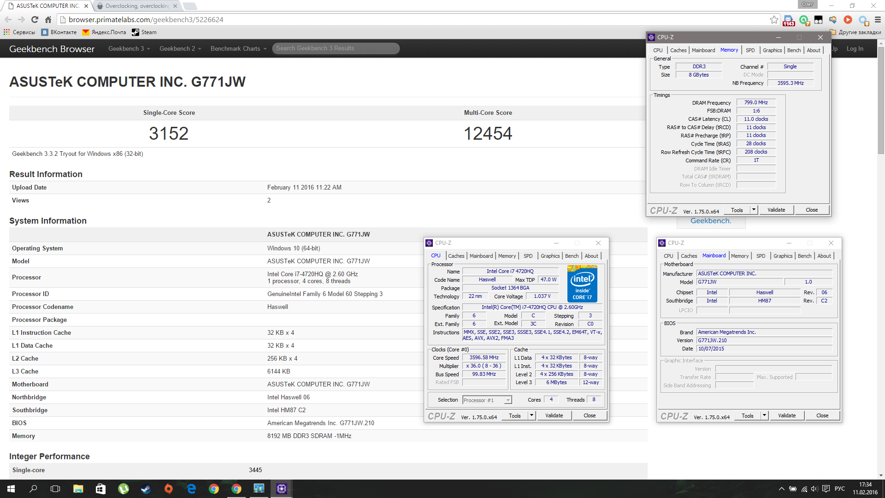885x498 pixels.
Task: Open the Geekbench 2 dropdown menu
Action: [180, 48]
